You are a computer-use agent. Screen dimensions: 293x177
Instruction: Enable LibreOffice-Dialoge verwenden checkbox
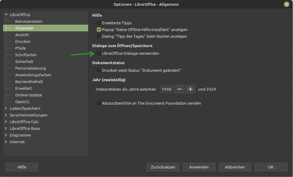pos(99,54)
